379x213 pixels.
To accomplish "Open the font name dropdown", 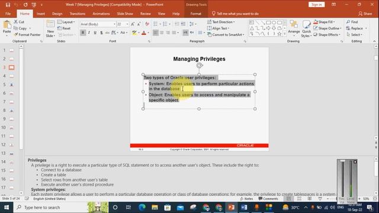I will 114,24.
